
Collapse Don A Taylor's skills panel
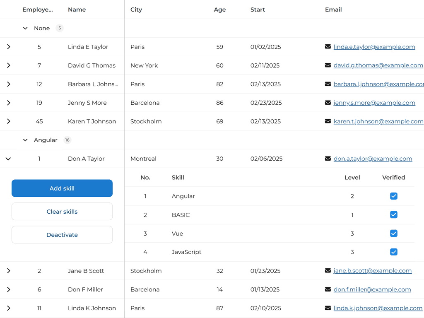click(8, 159)
